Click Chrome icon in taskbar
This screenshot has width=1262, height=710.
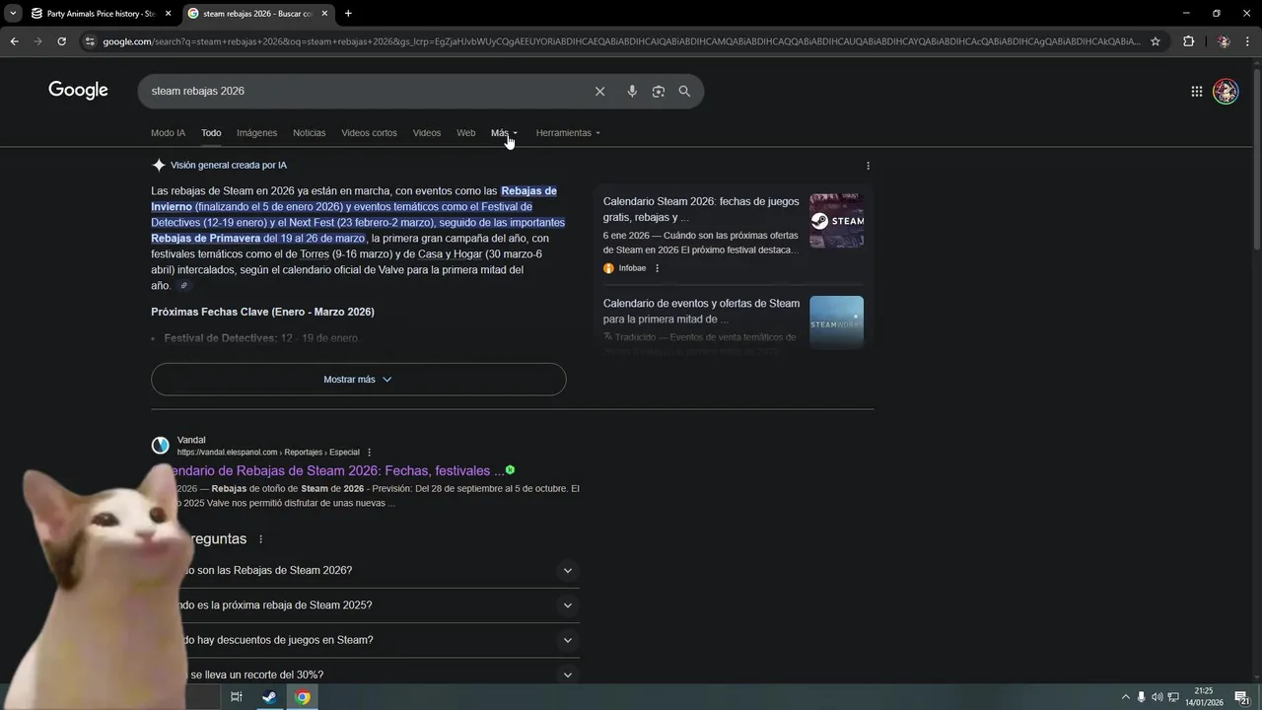[x=303, y=697]
